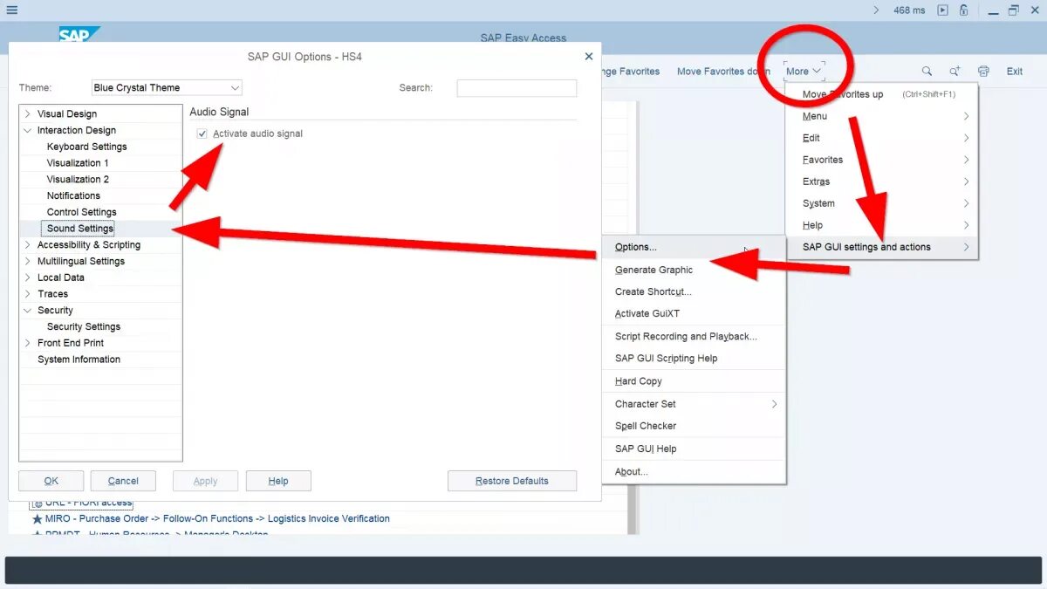
Task: Select Security Settings tree item
Action: pyautogui.click(x=84, y=326)
